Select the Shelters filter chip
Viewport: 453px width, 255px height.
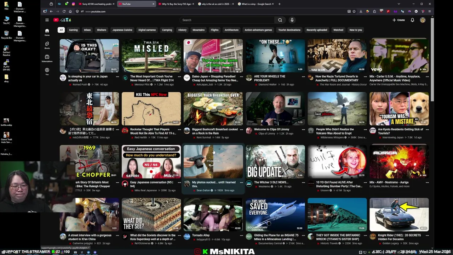(102, 30)
